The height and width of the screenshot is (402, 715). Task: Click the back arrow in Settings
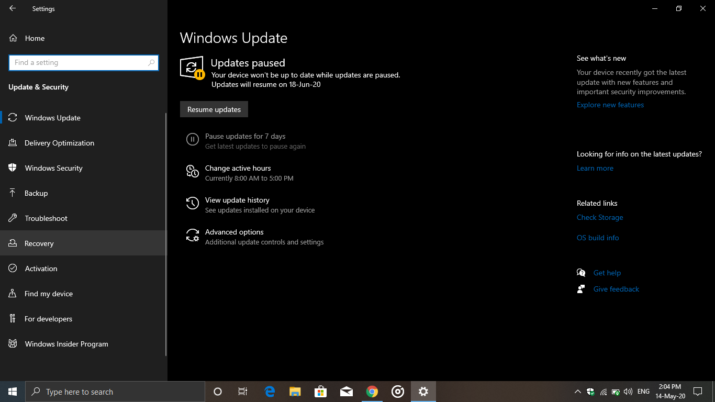(13, 8)
